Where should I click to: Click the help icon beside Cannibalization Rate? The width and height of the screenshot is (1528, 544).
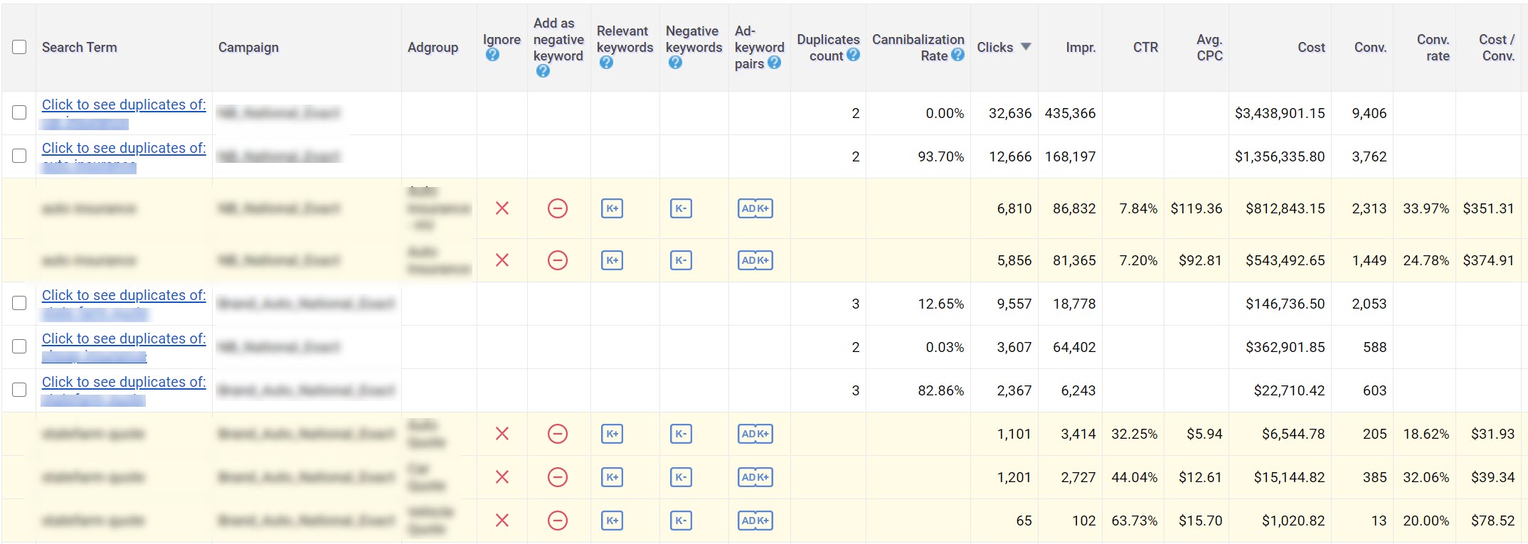click(x=957, y=55)
